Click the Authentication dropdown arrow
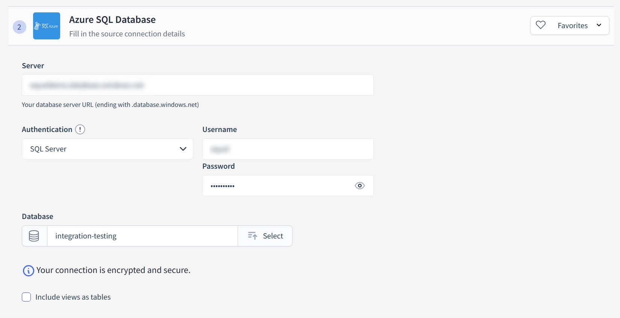Image resolution: width=620 pixels, height=318 pixels. 183,149
